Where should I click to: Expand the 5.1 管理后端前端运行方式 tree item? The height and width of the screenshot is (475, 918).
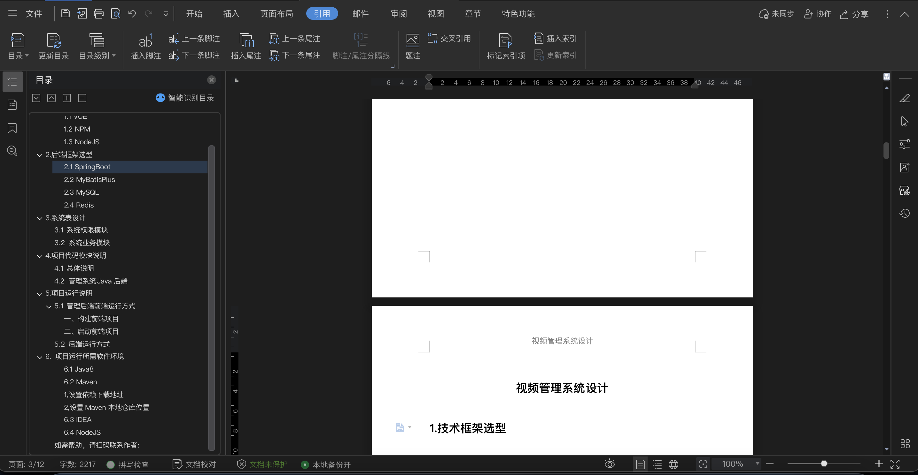pyautogui.click(x=49, y=306)
